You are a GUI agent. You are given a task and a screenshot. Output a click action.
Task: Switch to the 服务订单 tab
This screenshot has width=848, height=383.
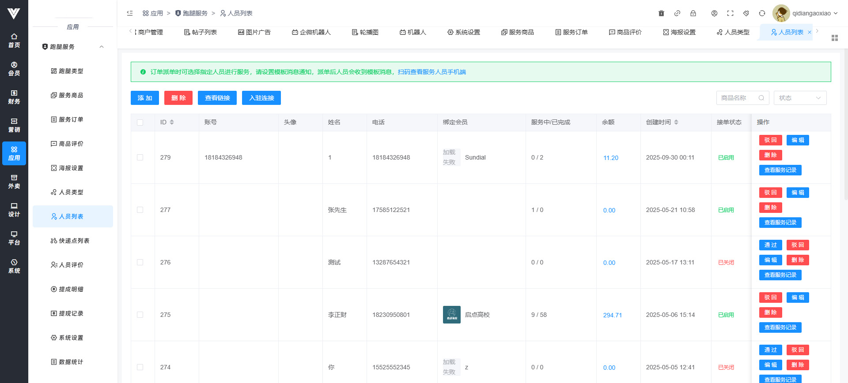point(571,32)
